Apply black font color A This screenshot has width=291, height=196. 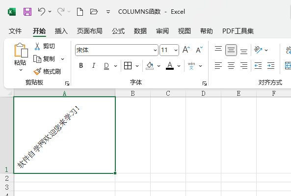170,66
